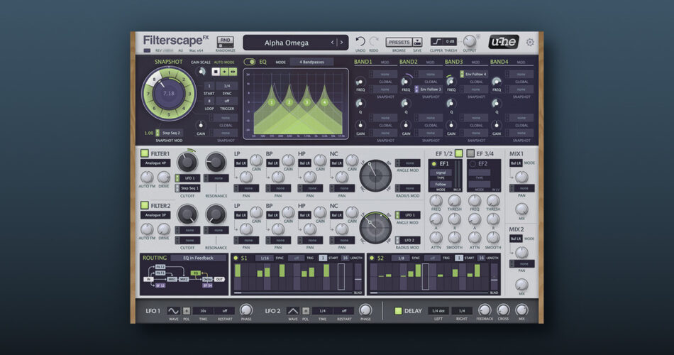This screenshot has height=355, width=674.
Task: Go to next preset arrow
Action: (342, 43)
